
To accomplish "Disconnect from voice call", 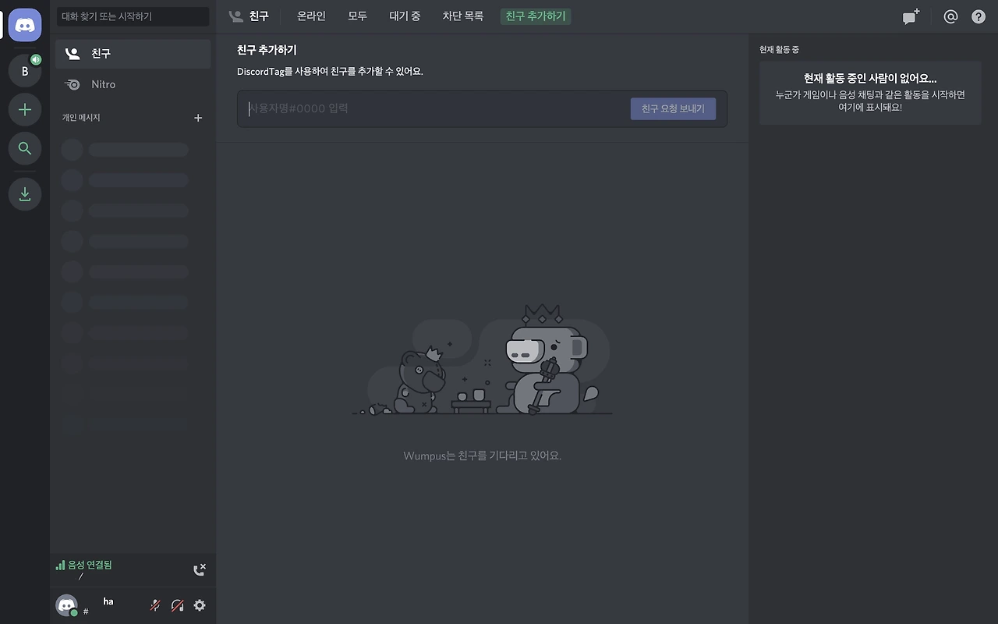I will click(x=200, y=570).
